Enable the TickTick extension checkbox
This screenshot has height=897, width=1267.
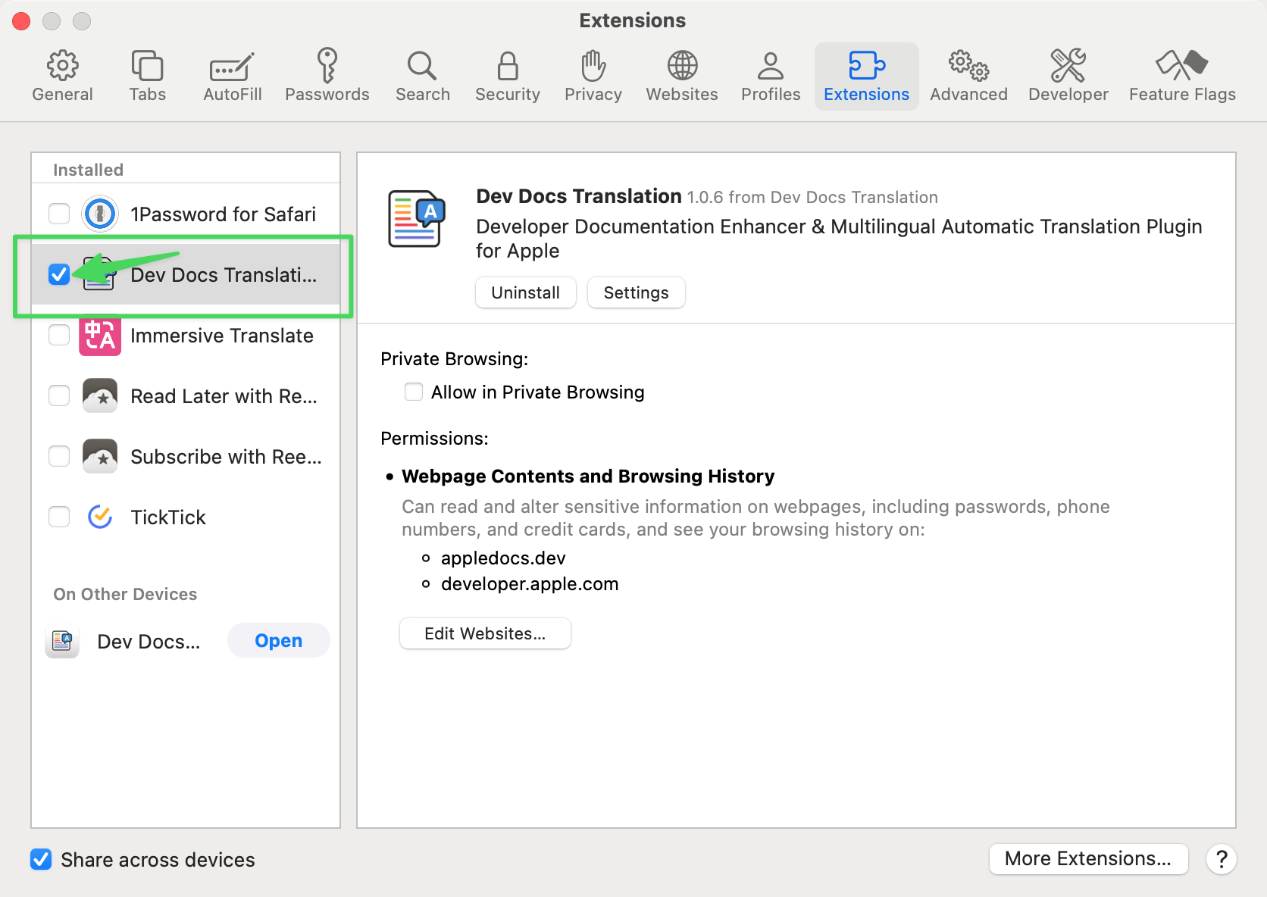tap(59, 517)
